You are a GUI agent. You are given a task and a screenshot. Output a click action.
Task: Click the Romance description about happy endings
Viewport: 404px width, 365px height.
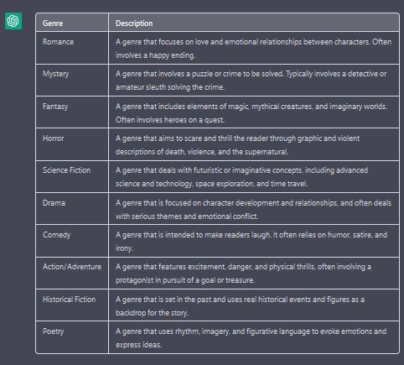(254, 48)
